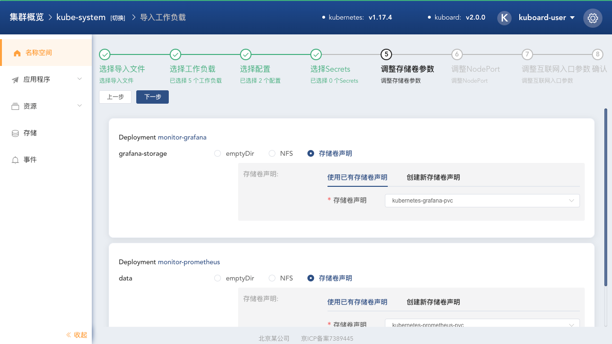Click the monitor-prometheus deployment link
612x344 pixels.
click(189, 262)
